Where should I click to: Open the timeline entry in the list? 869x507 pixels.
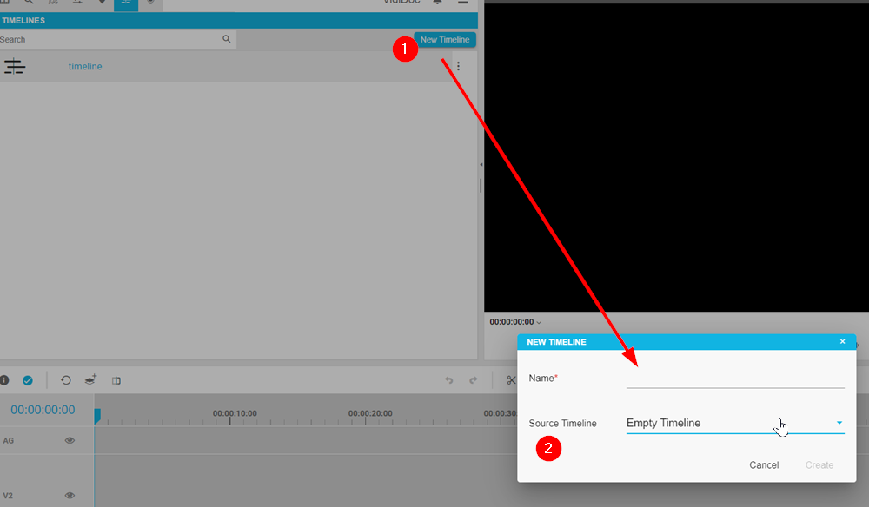tap(85, 67)
